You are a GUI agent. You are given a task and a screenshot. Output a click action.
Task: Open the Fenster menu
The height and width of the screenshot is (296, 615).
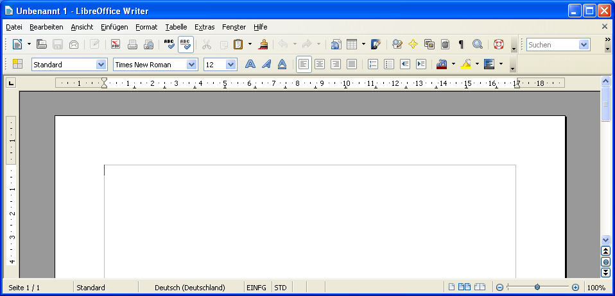(234, 27)
